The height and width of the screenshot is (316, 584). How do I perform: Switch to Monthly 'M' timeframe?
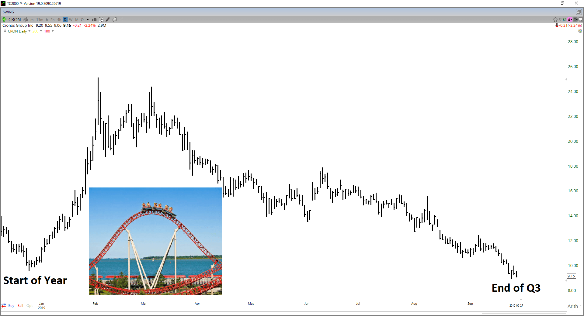[x=77, y=19]
